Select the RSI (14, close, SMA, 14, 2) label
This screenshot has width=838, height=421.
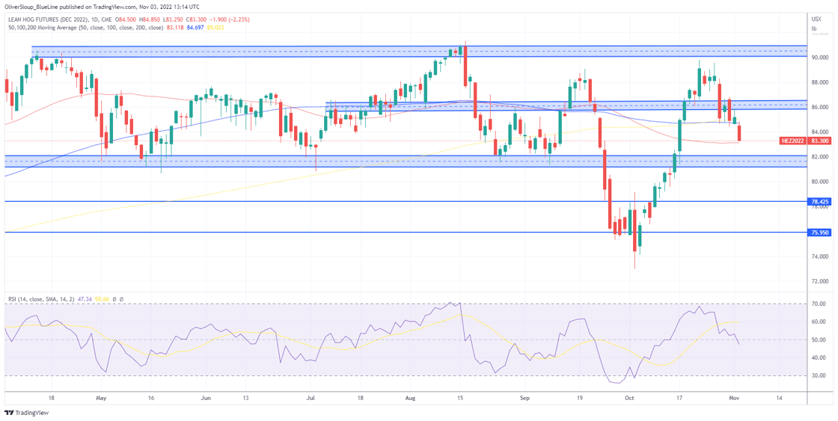[x=41, y=298]
